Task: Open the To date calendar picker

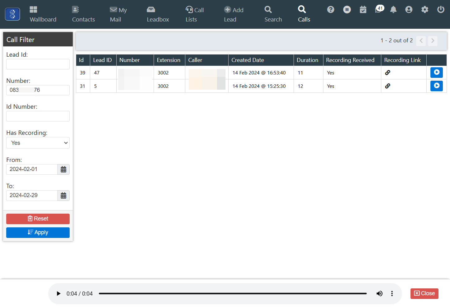Action: coord(63,196)
